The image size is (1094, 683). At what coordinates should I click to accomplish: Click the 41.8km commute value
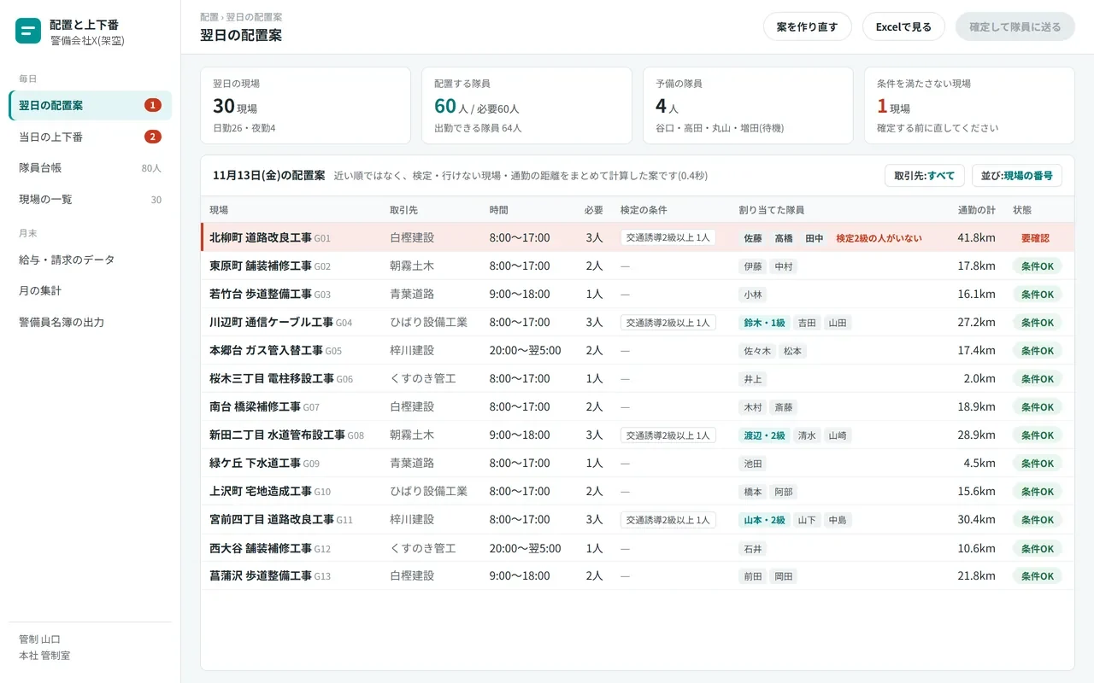(976, 238)
